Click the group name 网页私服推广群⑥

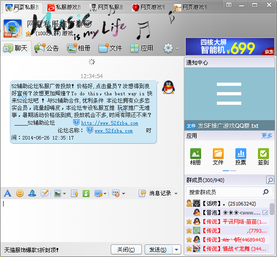(59, 24)
